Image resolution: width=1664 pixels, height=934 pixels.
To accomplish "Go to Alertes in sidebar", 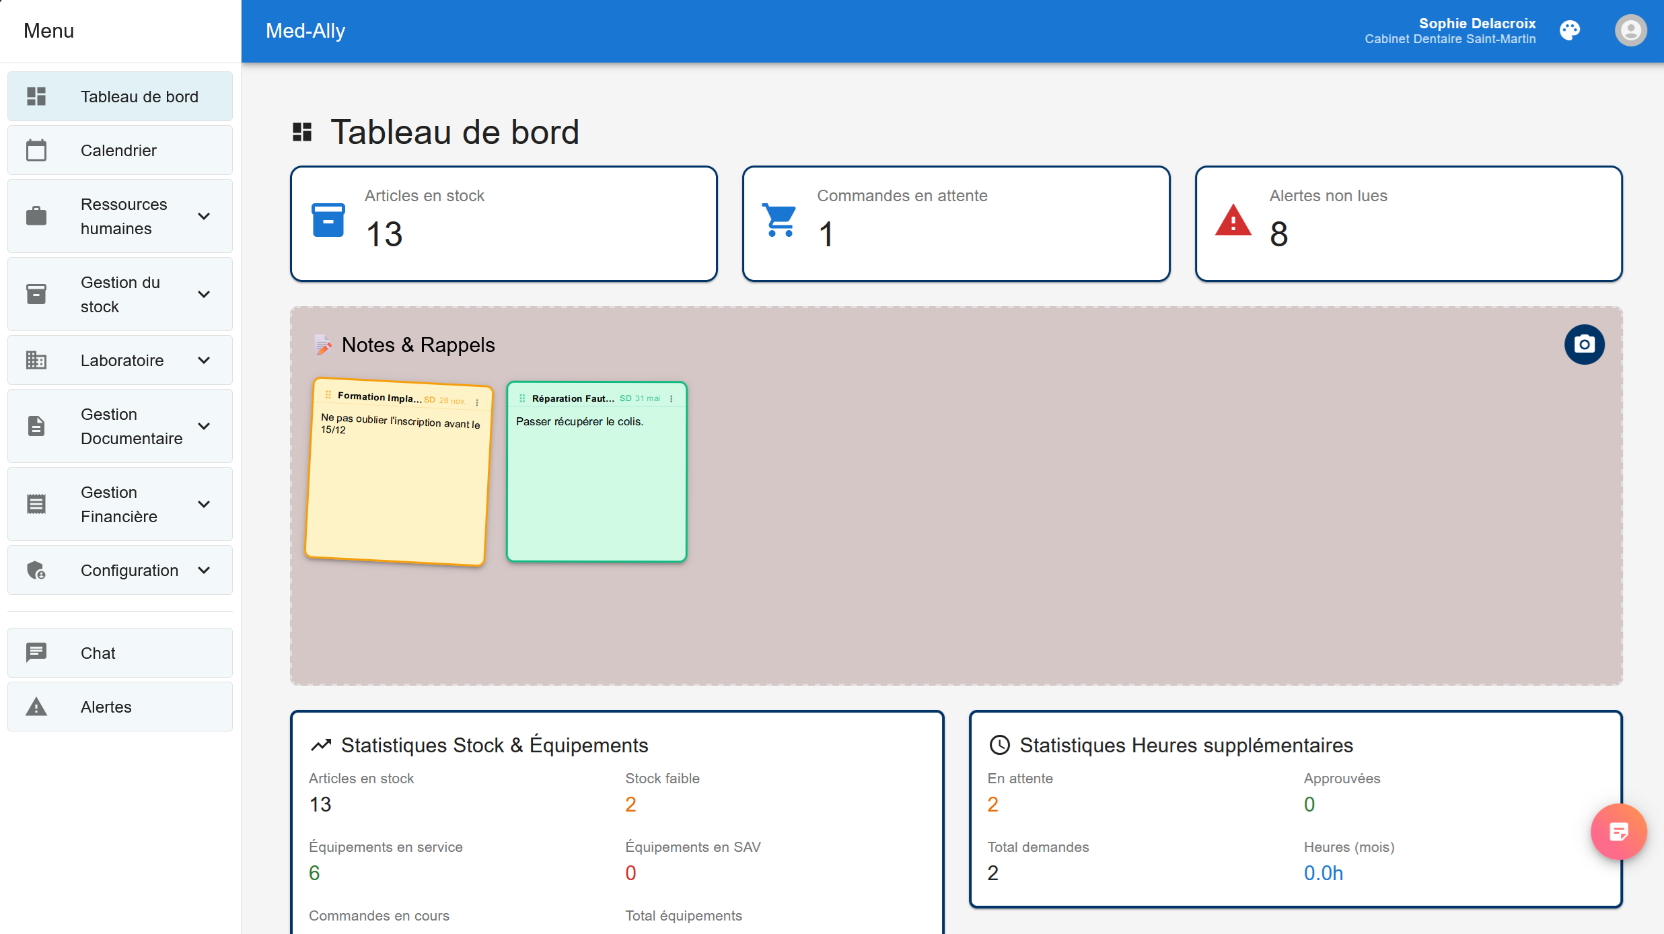I will [x=120, y=707].
